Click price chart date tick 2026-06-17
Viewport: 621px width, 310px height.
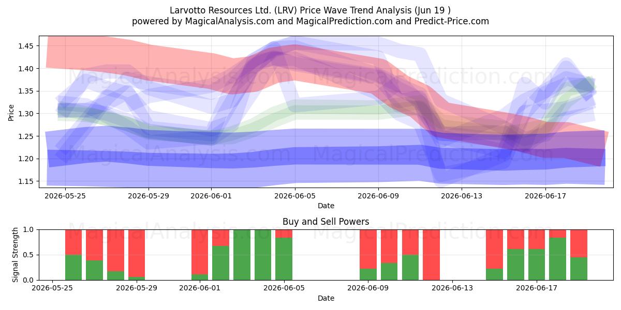tap(545, 196)
